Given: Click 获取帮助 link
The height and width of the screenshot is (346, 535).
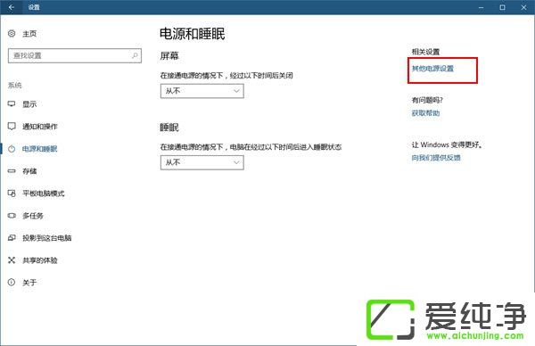Looking at the screenshot, I should [x=425, y=113].
